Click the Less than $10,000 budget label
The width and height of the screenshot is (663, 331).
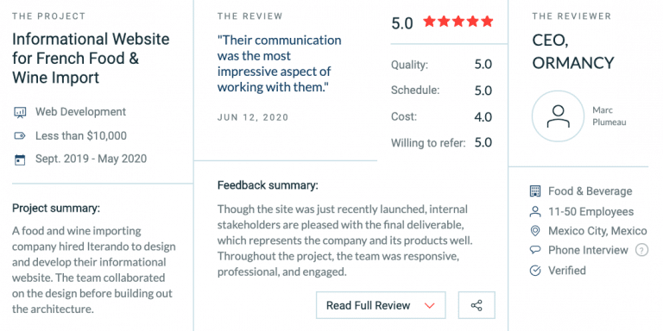[x=81, y=136]
